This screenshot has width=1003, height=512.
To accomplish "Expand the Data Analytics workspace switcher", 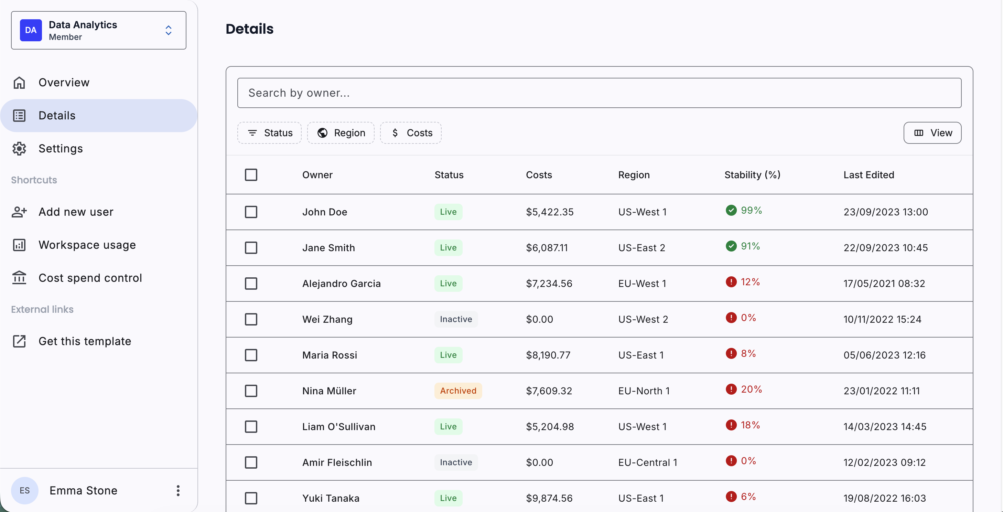I will pos(168,30).
